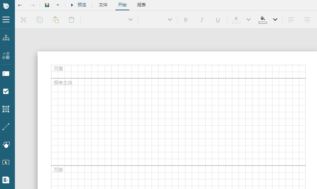Open the group editor sidebar icon
The width and height of the screenshot is (317, 189).
6,56
